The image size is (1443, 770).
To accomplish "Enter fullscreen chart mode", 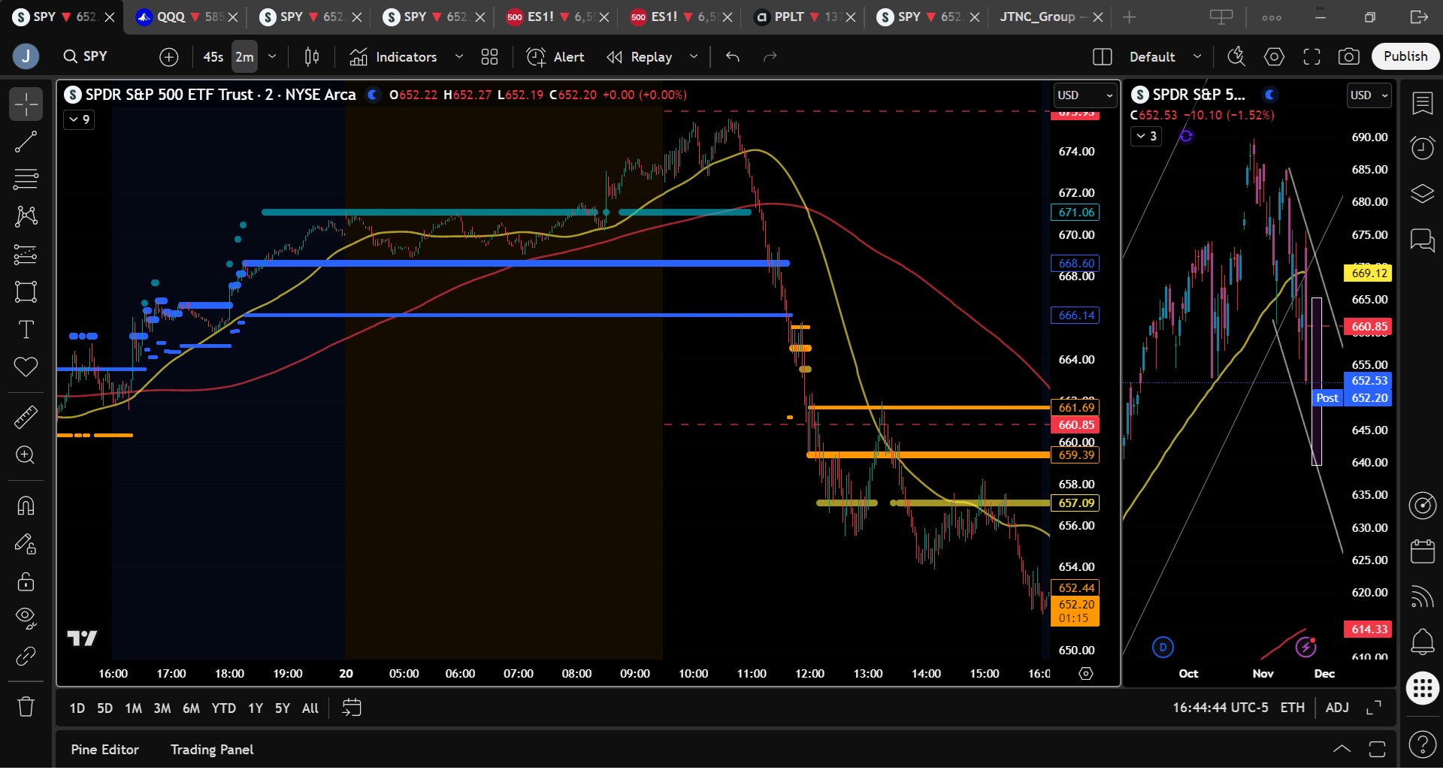I will pyautogui.click(x=1311, y=56).
